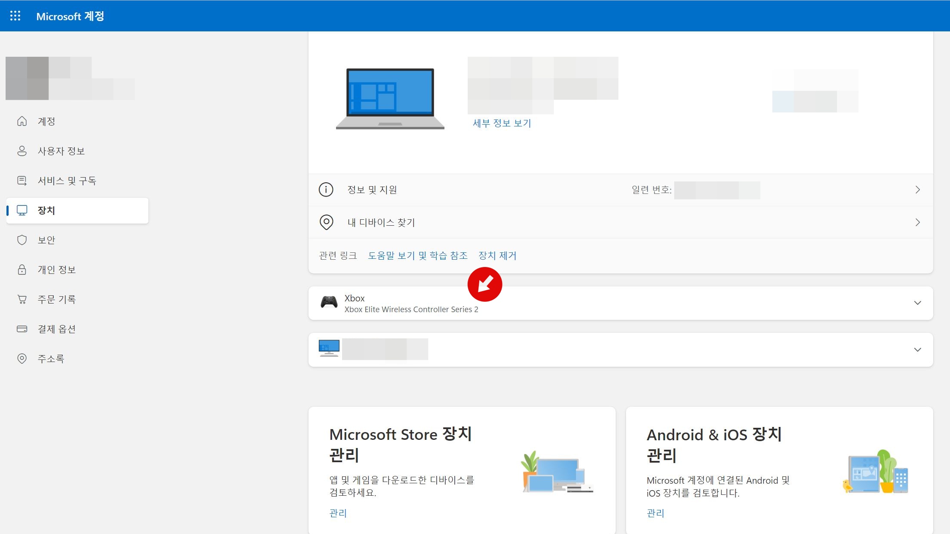950x534 pixels.
Task: Select 서비스 및 구독 in sidebar
Action: 67,181
